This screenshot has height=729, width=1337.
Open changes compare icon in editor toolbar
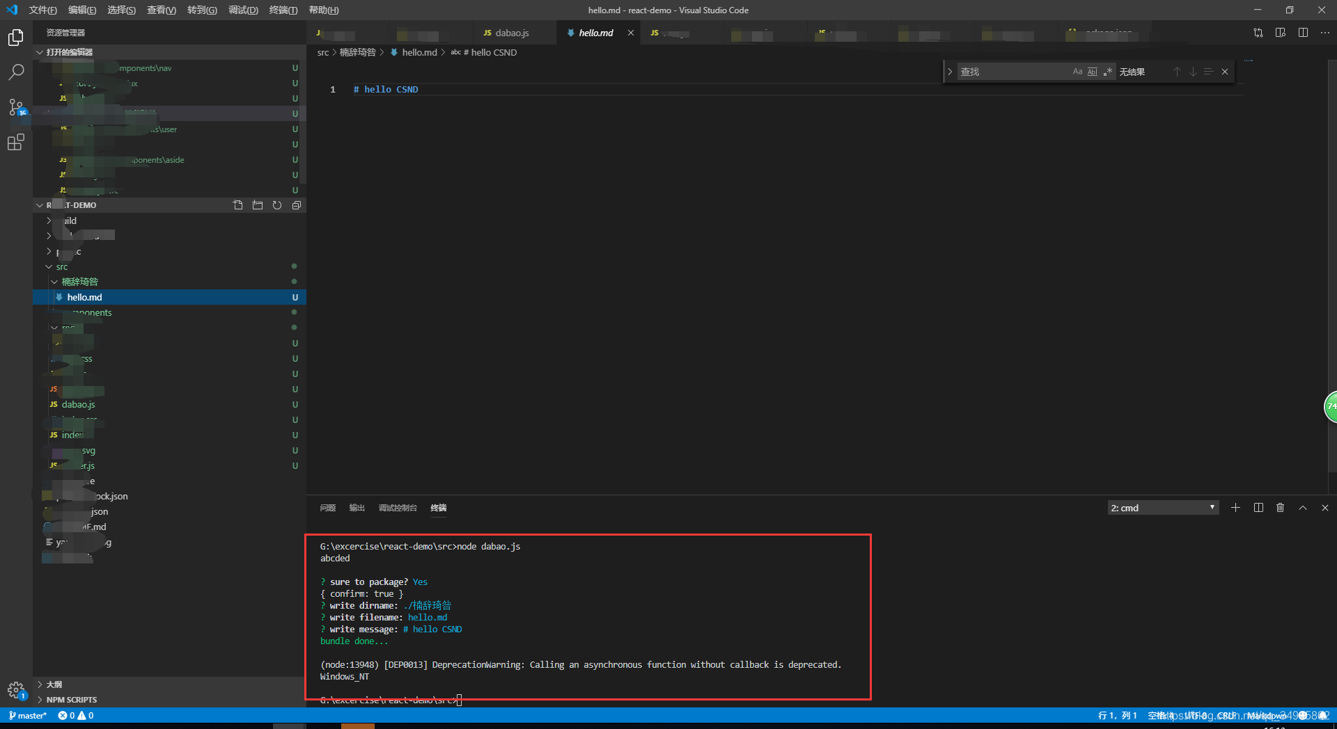click(x=1258, y=33)
